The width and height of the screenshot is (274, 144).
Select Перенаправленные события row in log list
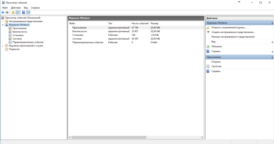point(136,42)
